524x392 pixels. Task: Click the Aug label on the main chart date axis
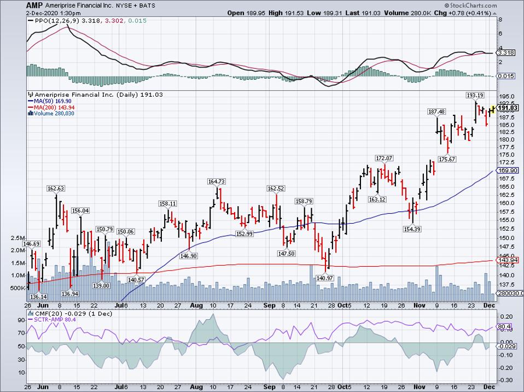tap(196, 306)
